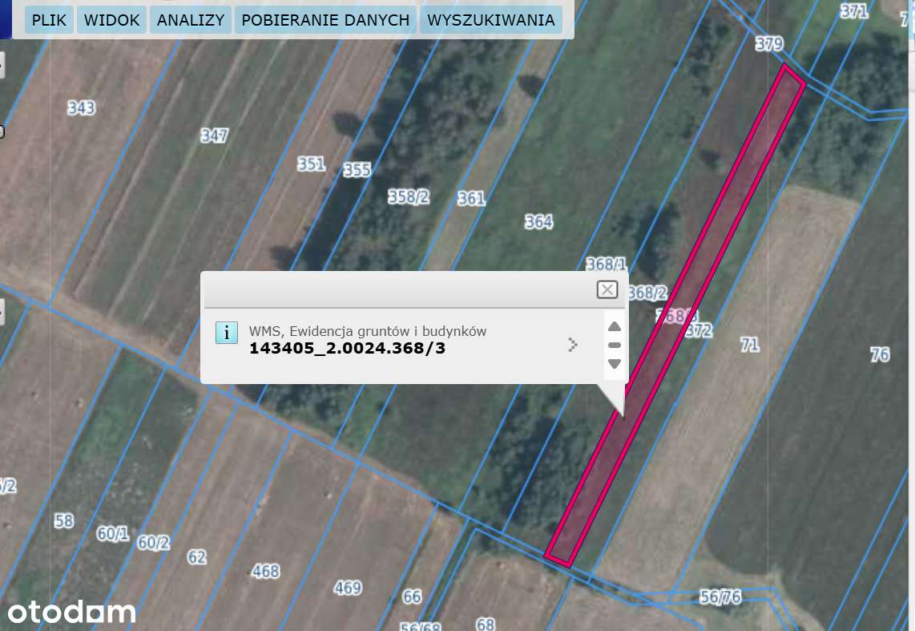
Task: Click parcel label 379
Action: tap(769, 44)
